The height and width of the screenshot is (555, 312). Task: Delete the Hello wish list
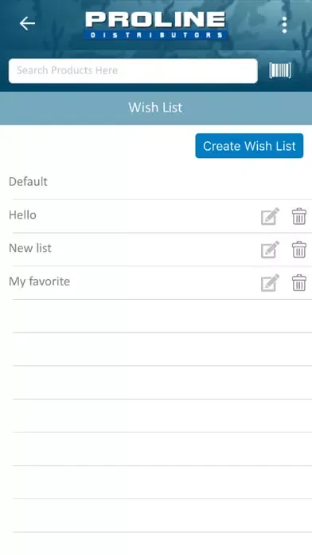click(x=299, y=216)
